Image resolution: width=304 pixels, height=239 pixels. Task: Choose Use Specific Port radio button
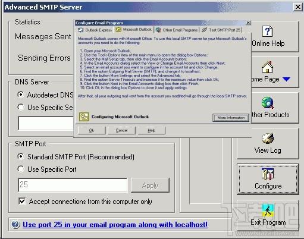(x=21, y=169)
